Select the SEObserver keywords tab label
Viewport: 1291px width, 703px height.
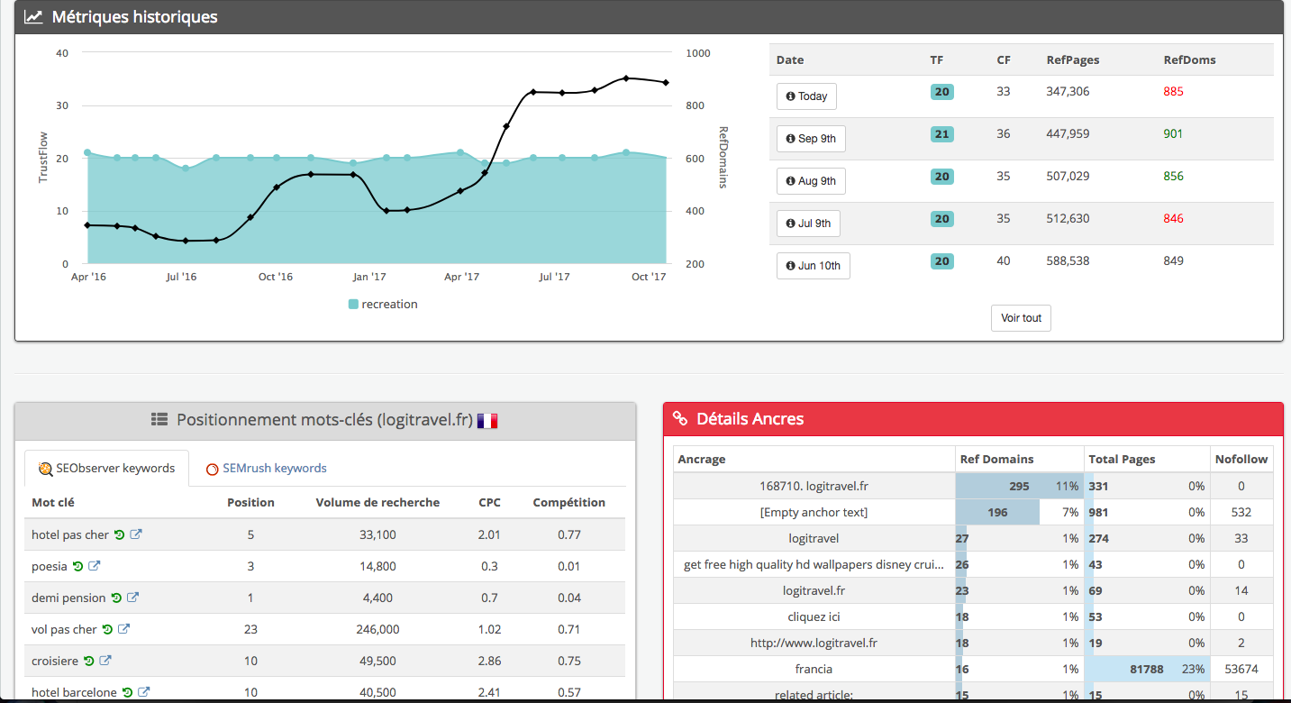[x=115, y=469]
